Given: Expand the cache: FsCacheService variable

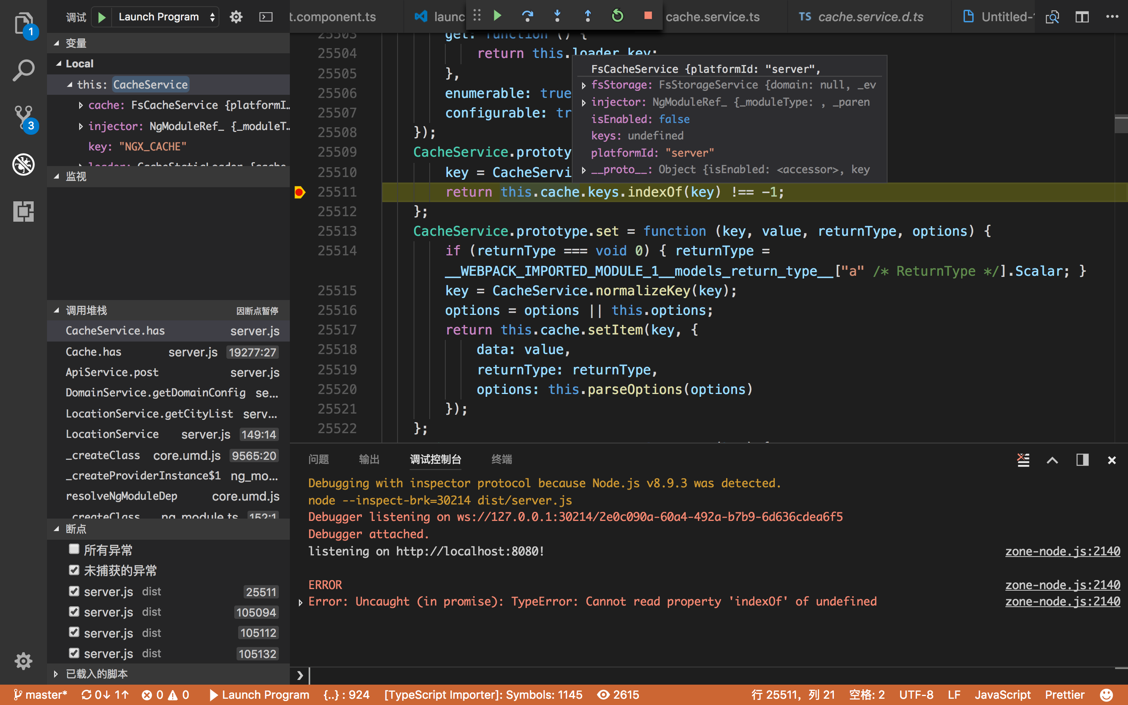Looking at the screenshot, I should pyautogui.click(x=81, y=105).
